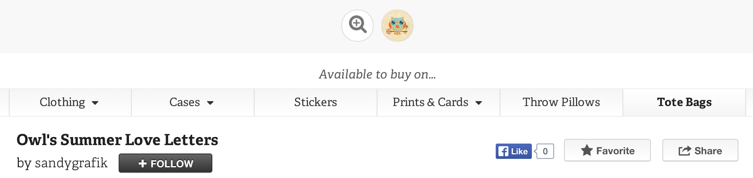This screenshot has height=178, width=753.
Task: Click the Share arrow icon
Action: click(x=684, y=151)
